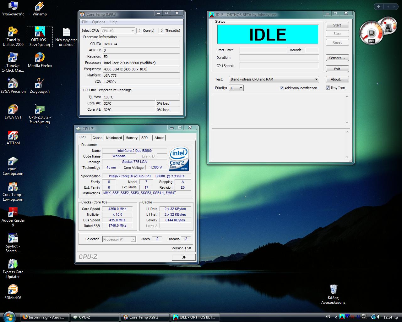The width and height of the screenshot is (402, 322).
Task: Select the new text document desktop icon
Action: (x=66, y=36)
